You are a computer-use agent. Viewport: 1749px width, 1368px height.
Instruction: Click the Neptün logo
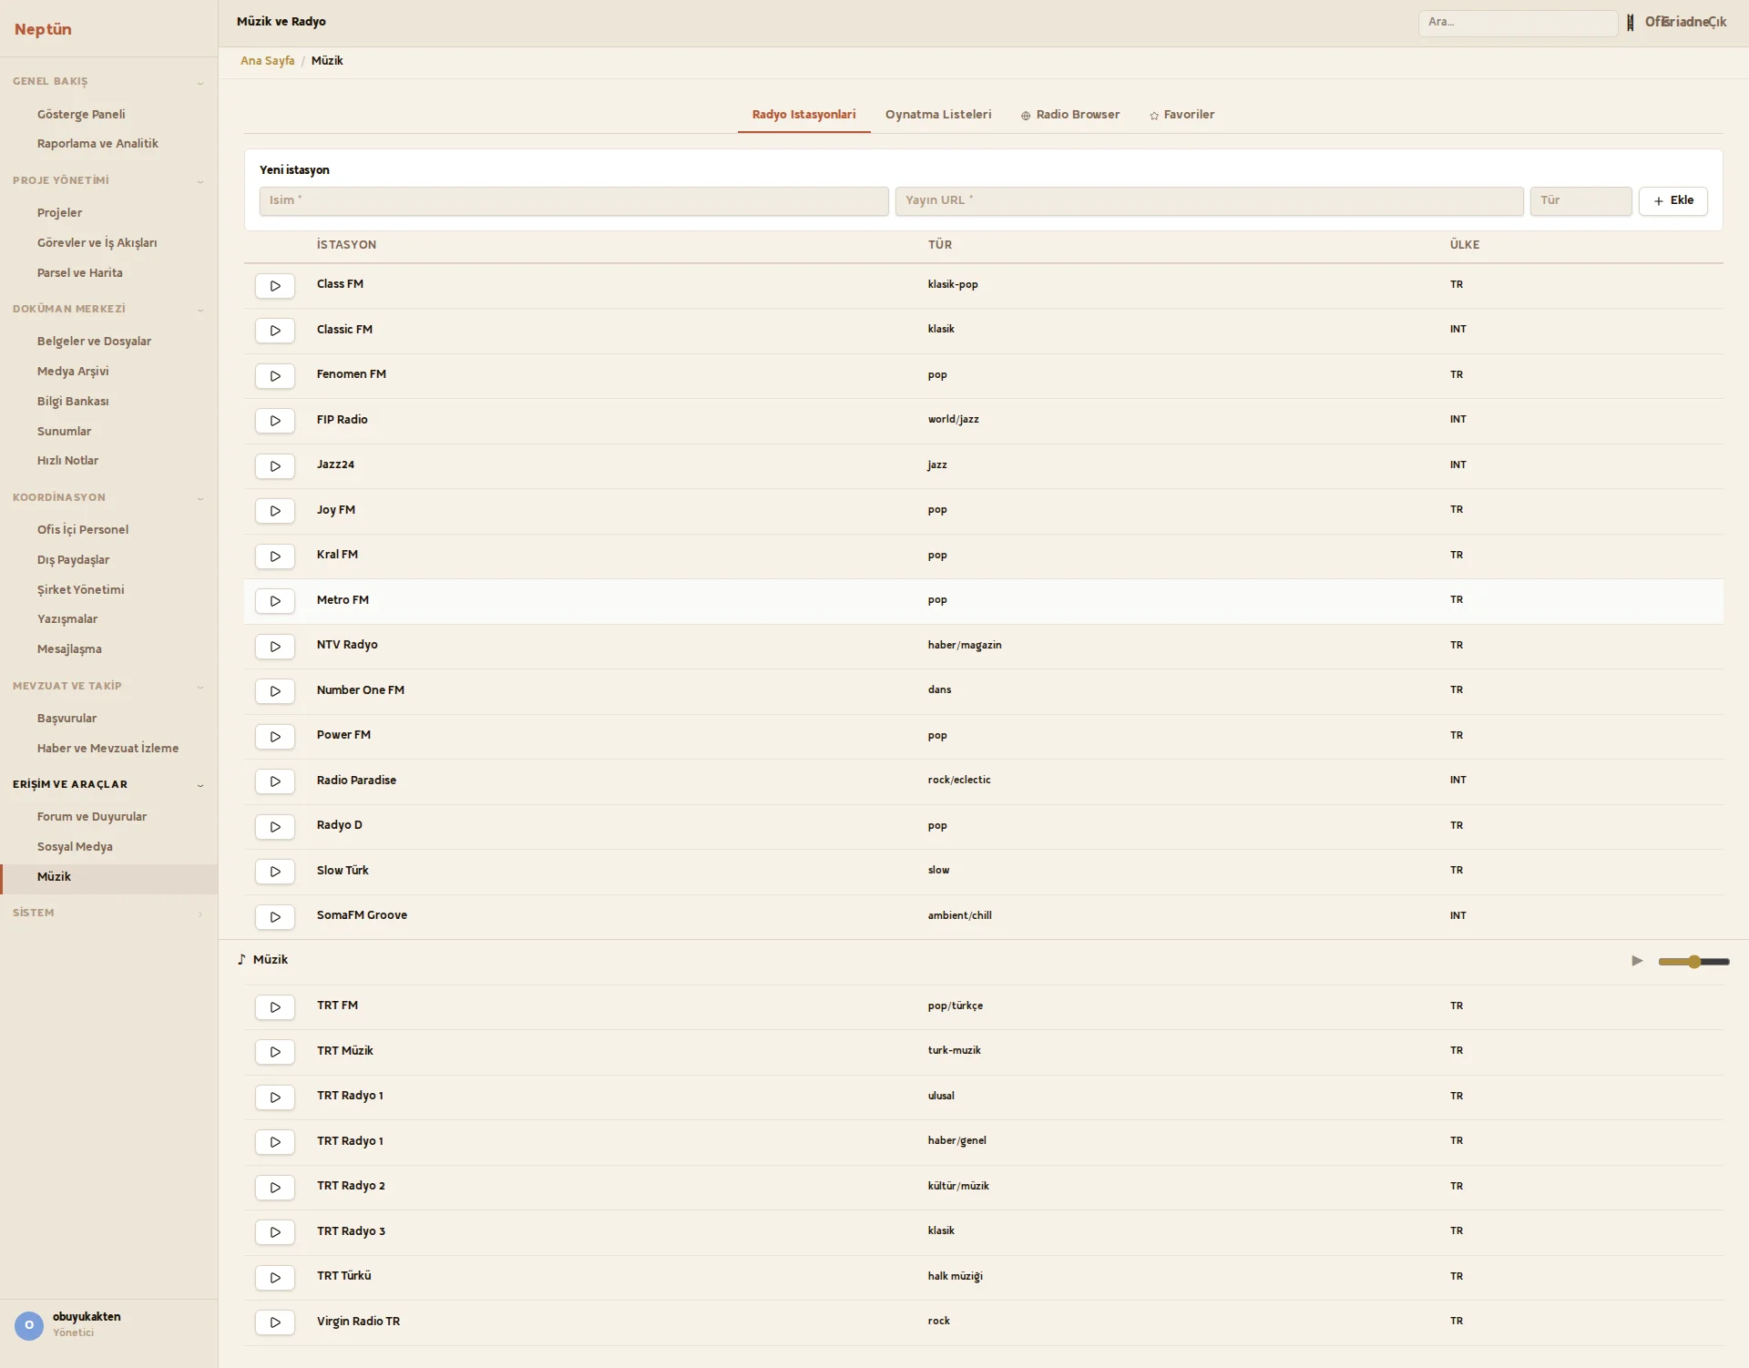click(x=43, y=29)
